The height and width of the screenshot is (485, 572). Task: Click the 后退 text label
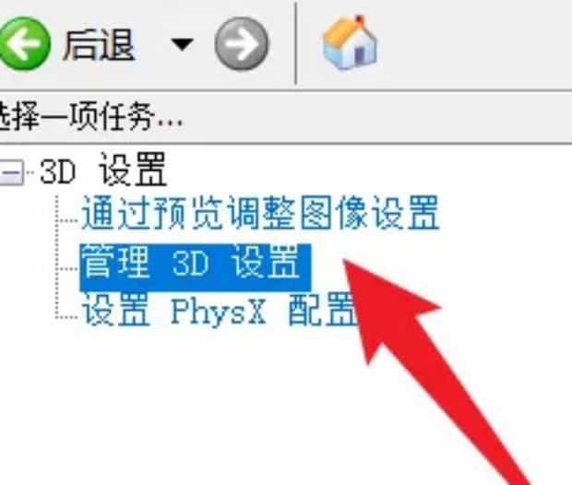pyautogui.click(x=99, y=45)
